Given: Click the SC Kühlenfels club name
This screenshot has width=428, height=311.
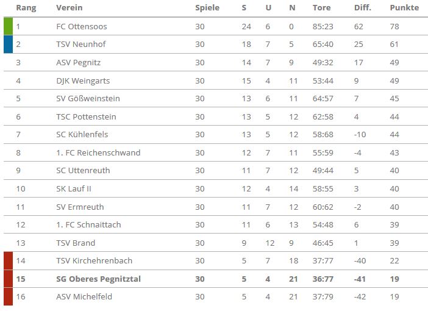Looking at the screenshot, I should 82,135.
